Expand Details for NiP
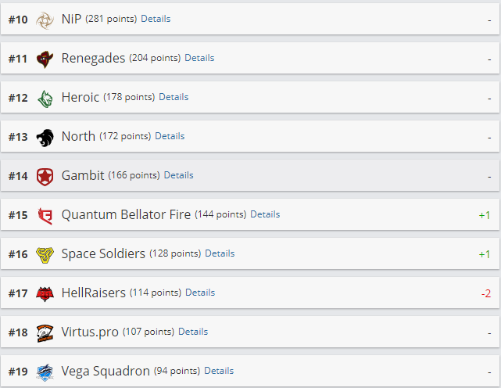 tap(156, 19)
